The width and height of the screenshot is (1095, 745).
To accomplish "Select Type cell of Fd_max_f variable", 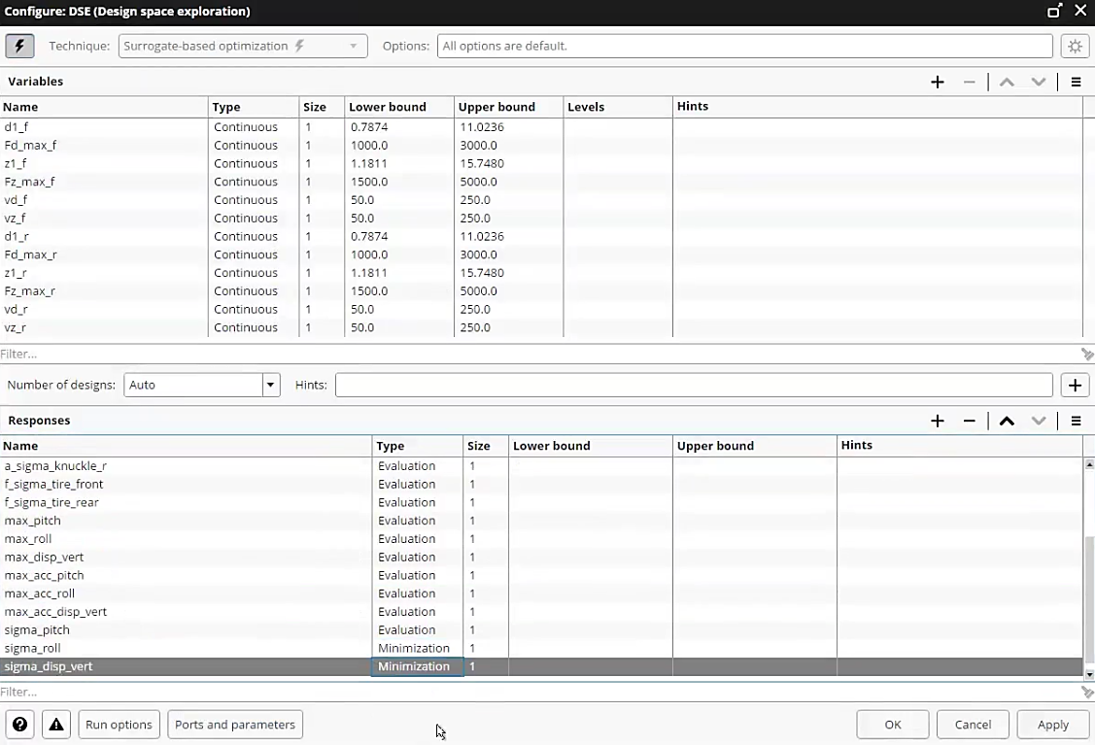I will pos(254,146).
